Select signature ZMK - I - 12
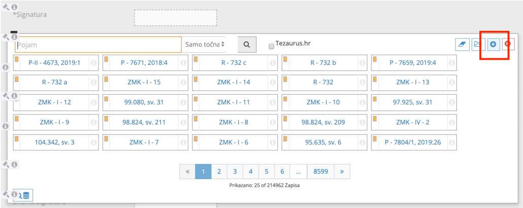 [x=55, y=102]
